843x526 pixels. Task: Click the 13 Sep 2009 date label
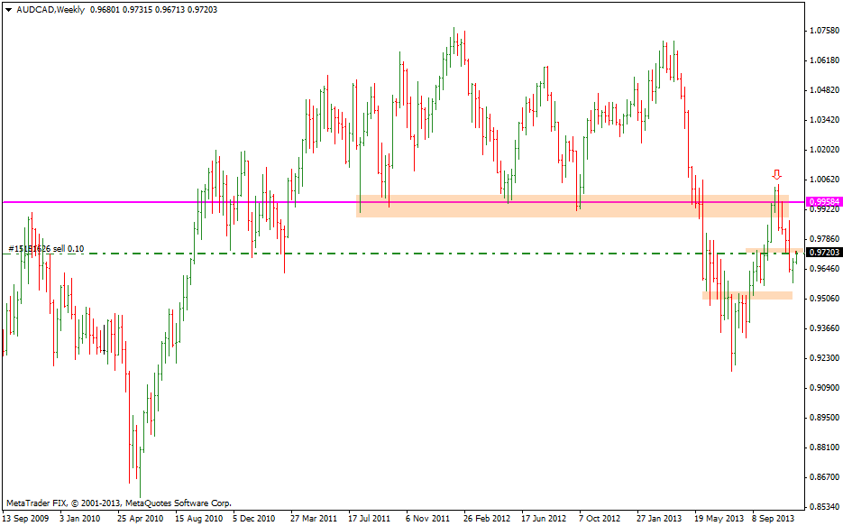(x=26, y=519)
